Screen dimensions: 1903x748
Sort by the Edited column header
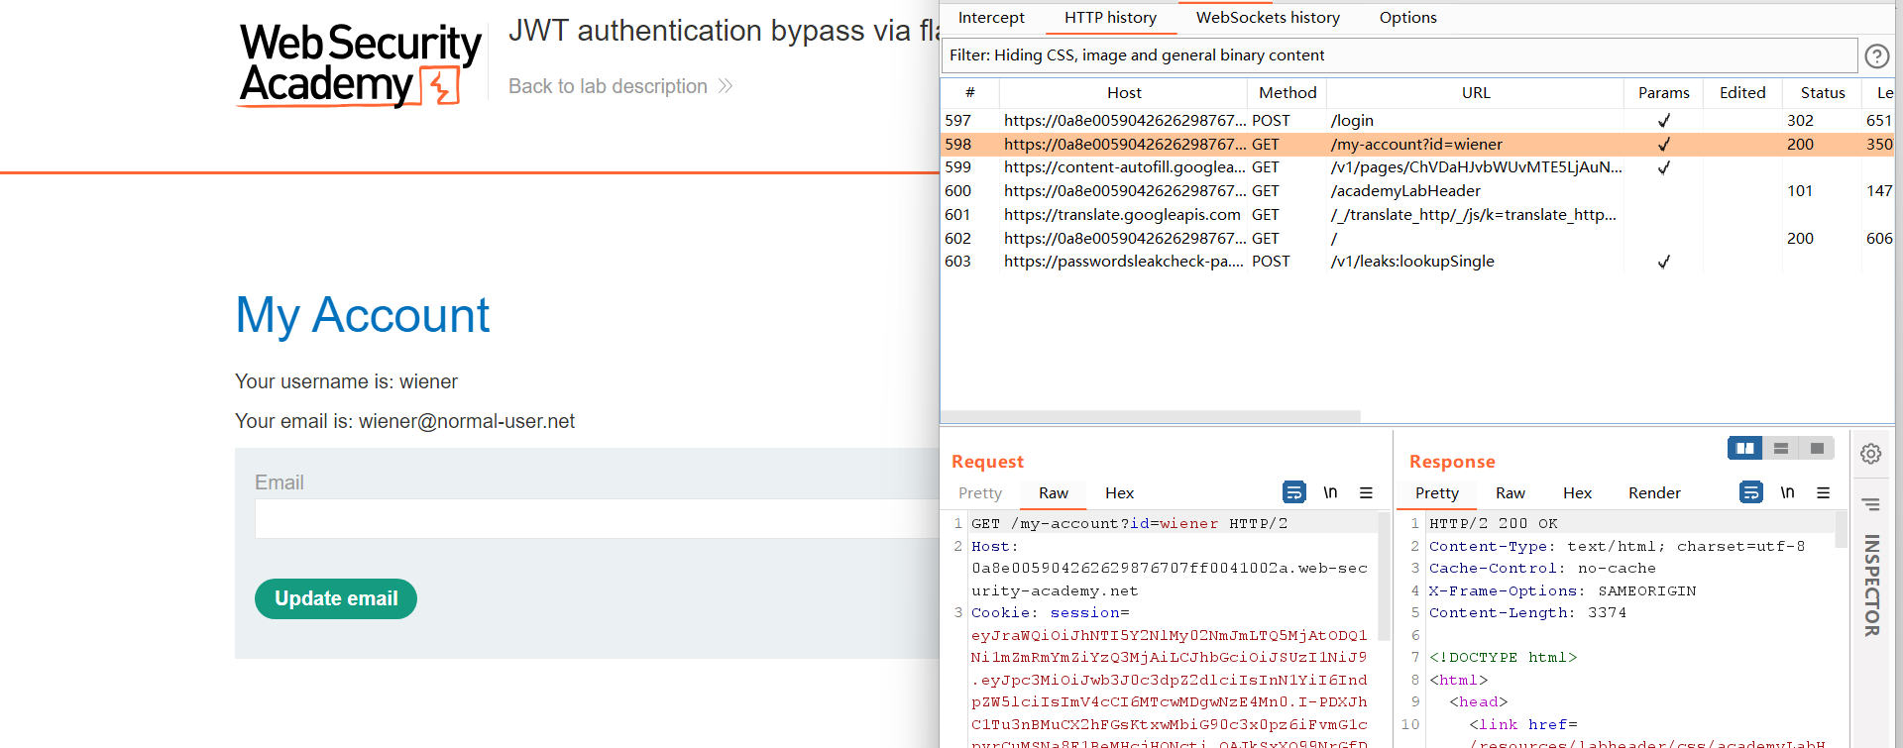point(1742,92)
